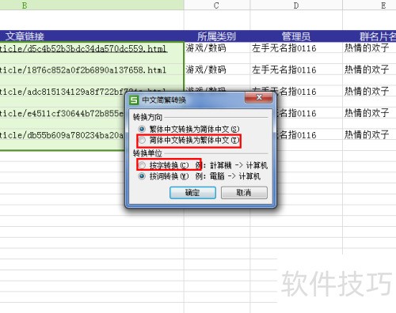The width and height of the screenshot is (396, 313).
Task: Click the 文章链接 header cell
Action: coord(92,36)
